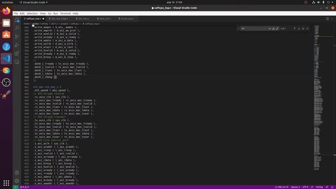Viewport: 336px width, 189px height.
Task: Click the Activities button in top bar
Action: (x=7, y=2)
